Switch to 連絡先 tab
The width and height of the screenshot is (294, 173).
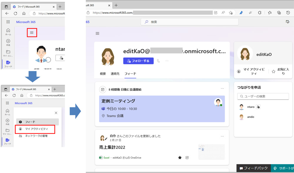pyautogui.click(x=115, y=74)
